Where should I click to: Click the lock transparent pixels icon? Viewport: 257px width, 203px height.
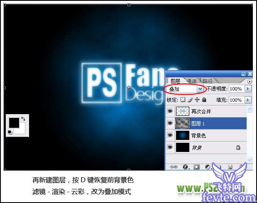183,100
